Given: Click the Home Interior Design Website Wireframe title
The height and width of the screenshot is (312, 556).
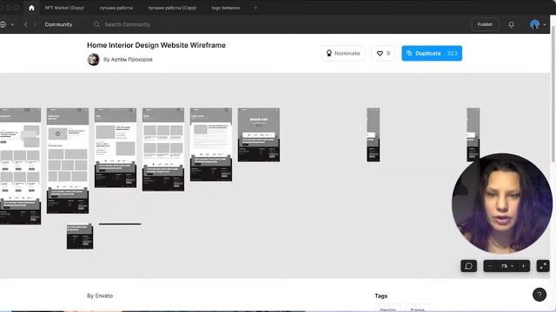Looking at the screenshot, I should (x=156, y=45).
